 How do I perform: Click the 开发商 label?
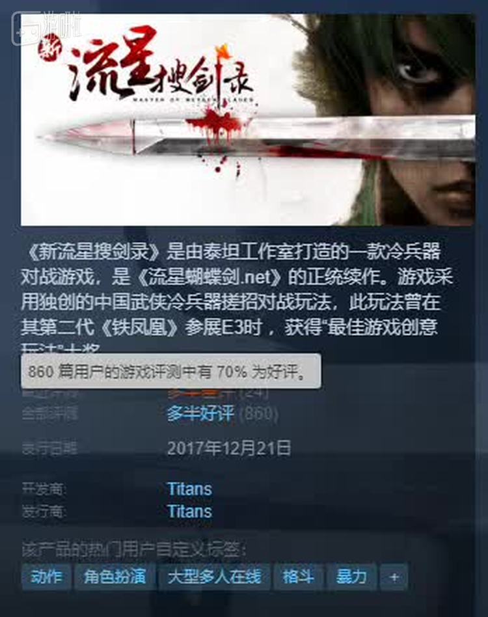click(44, 490)
